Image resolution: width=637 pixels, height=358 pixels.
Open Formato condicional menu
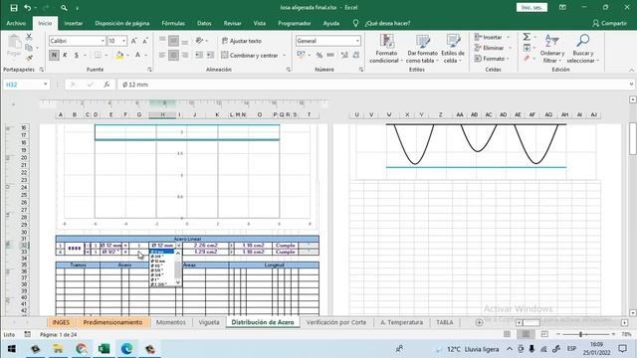coord(386,49)
